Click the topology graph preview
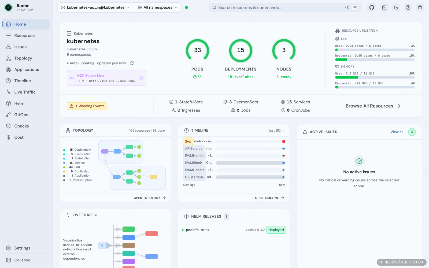 click(132, 165)
